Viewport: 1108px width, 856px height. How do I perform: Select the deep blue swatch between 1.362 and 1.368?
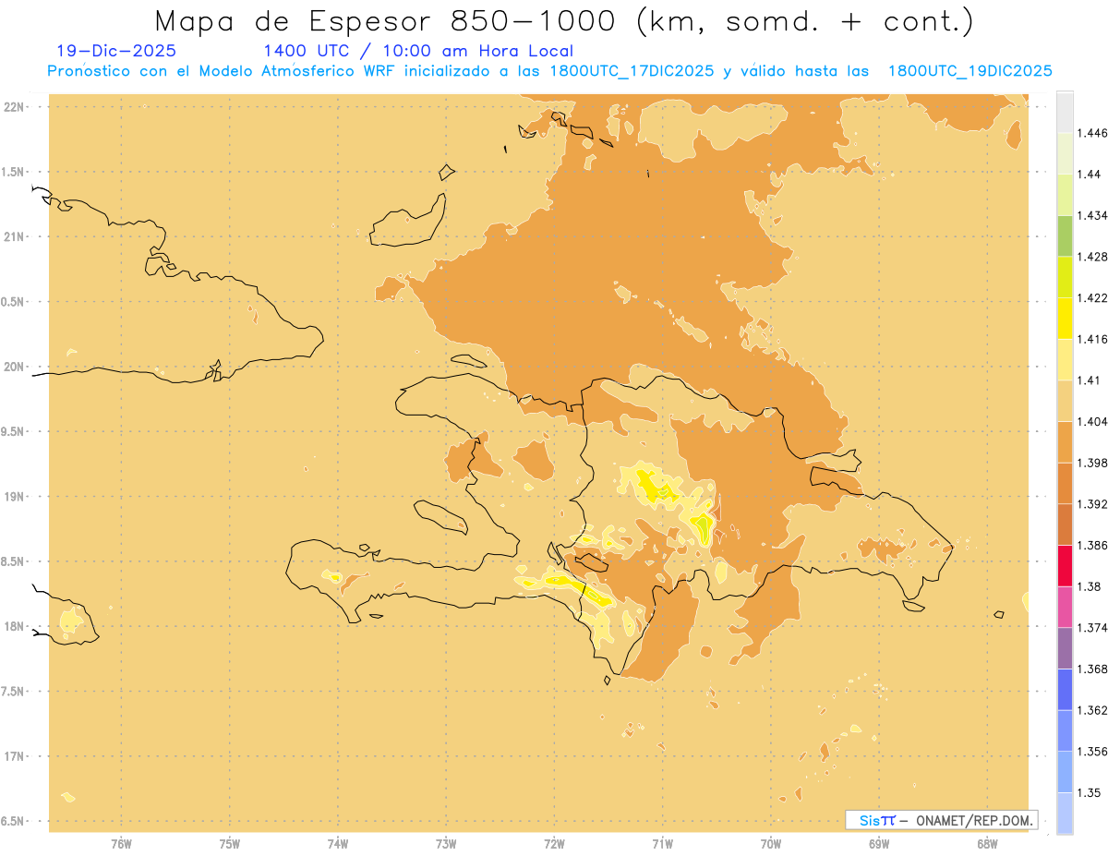[1065, 689]
